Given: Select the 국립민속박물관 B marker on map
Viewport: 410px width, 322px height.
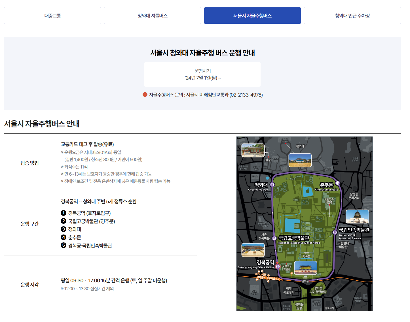Looking at the screenshot, I should (334, 232).
